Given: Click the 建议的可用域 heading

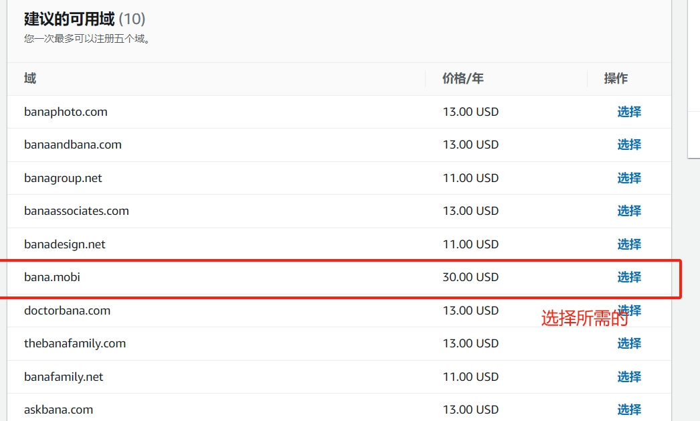Looking at the screenshot, I should tap(70, 19).
